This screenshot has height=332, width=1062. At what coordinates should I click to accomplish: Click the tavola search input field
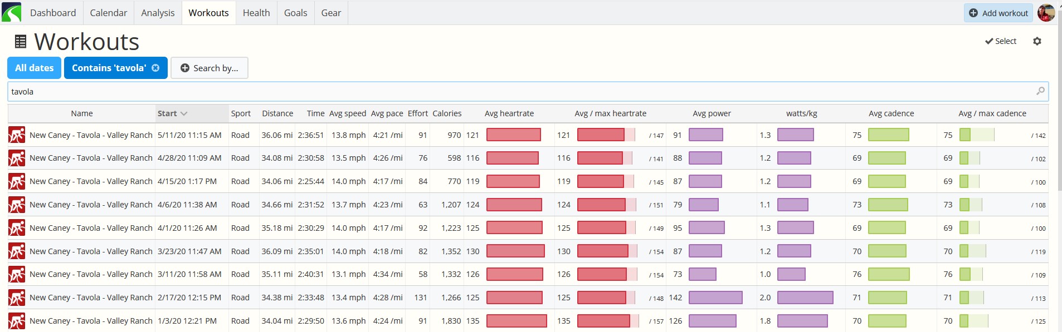[528, 91]
